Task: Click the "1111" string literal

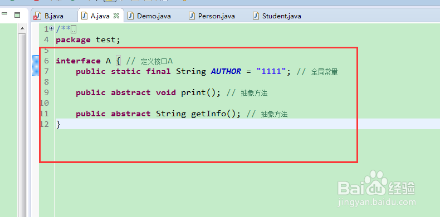Action: tap(271, 71)
